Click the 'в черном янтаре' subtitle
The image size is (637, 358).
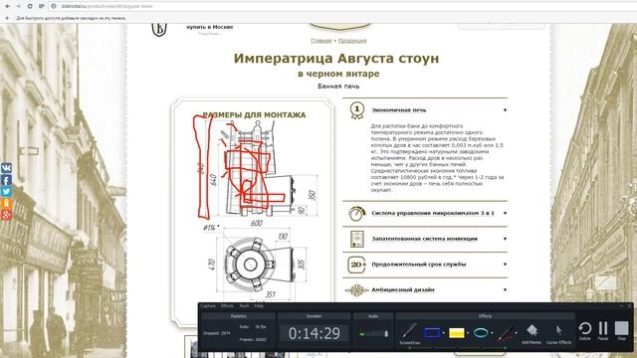pos(338,74)
